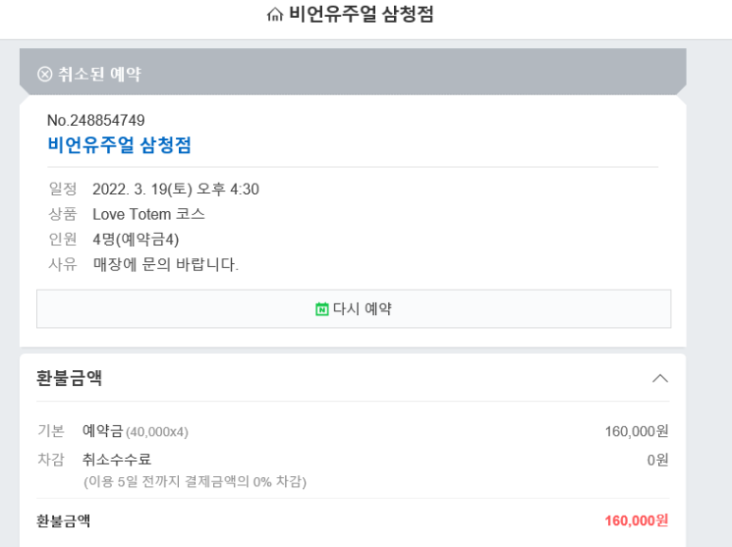Viewport: 732px width, 547px height.
Task: Click the page title 비언유주얼 삼청점 at top
Action: (361, 14)
